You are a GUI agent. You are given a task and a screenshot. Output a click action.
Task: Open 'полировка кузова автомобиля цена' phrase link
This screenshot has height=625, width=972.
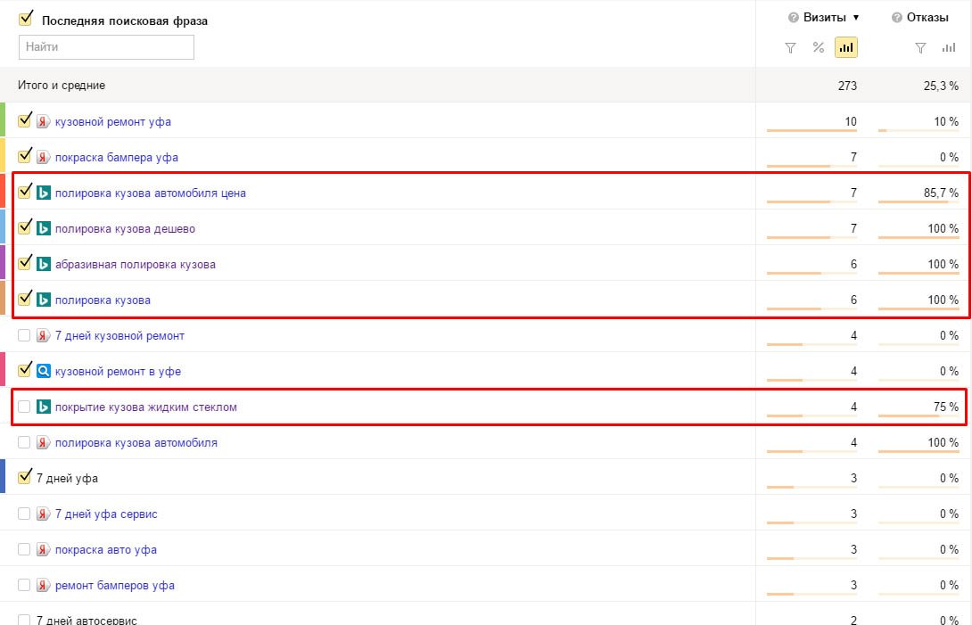(x=150, y=193)
